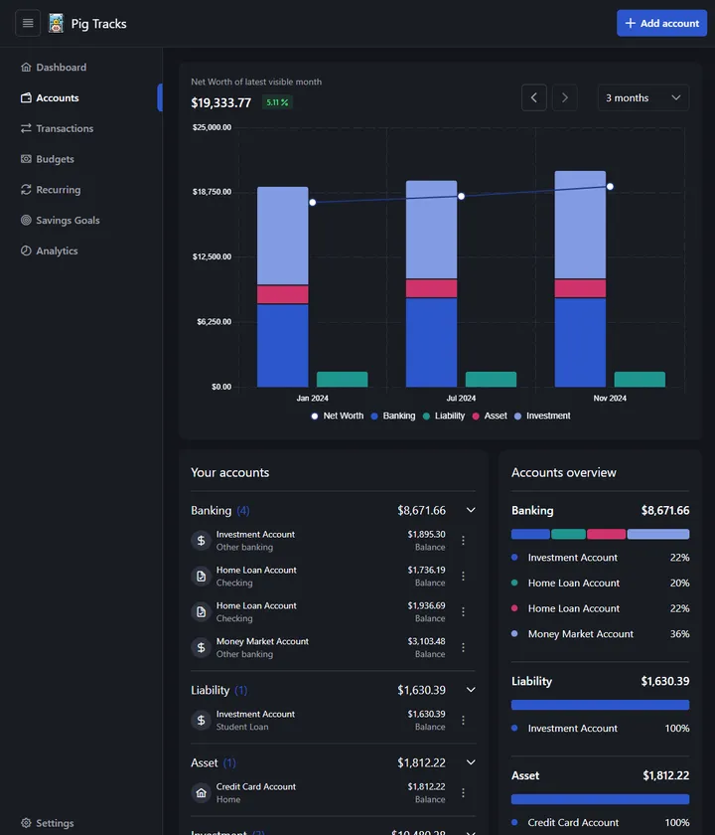Image resolution: width=715 pixels, height=835 pixels.
Task: Click the Student Loan Investment Account dollar icon
Action: [202, 720]
